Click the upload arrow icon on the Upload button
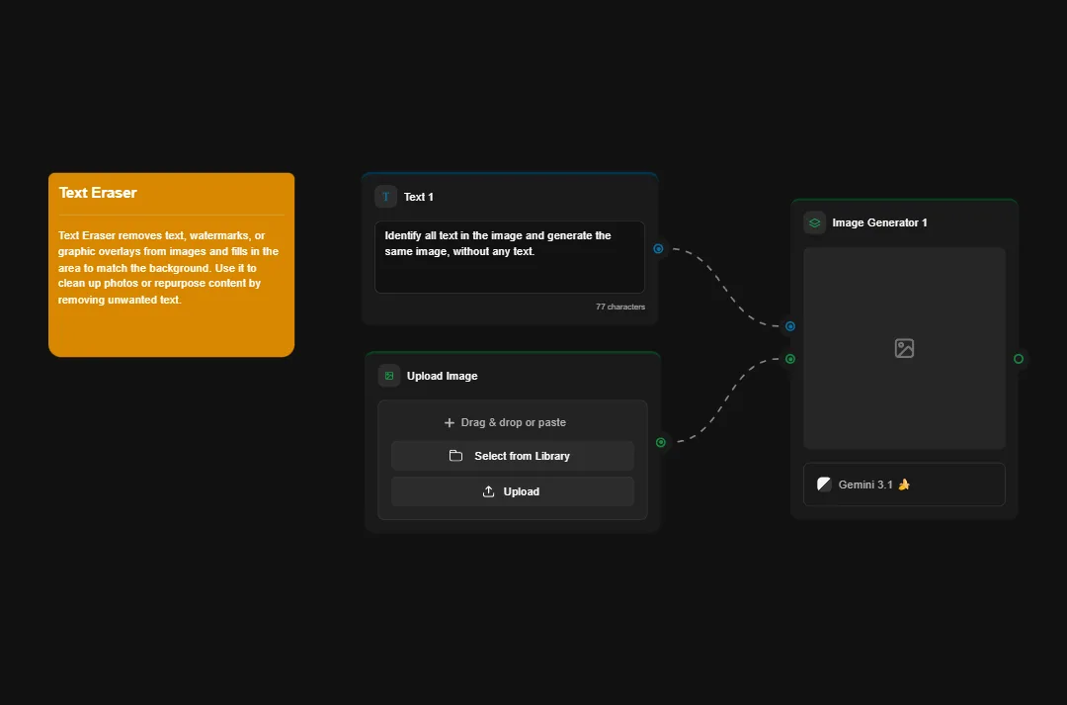This screenshot has height=705, width=1067. tap(488, 491)
